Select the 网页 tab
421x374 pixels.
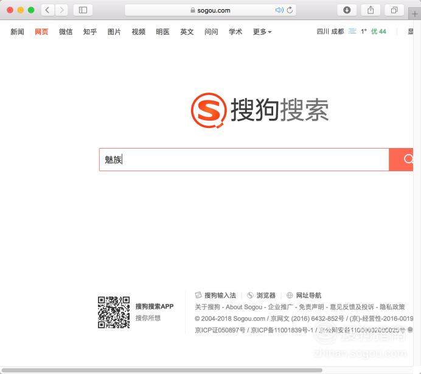click(41, 32)
